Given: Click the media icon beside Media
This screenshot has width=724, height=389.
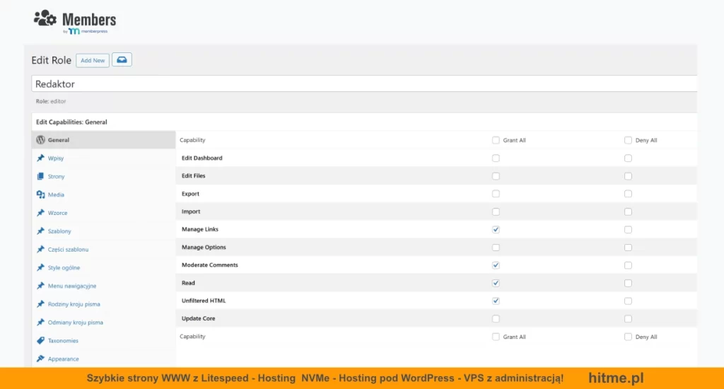Looking at the screenshot, I should tap(41, 194).
